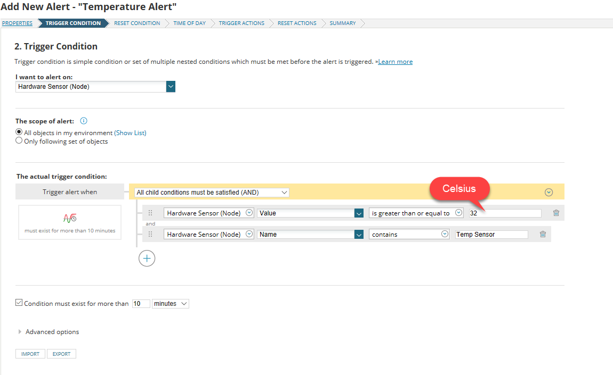Delete the Name contains condition row
Viewport: 613px width, 375px height.
pyautogui.click(x=543, y=234)
